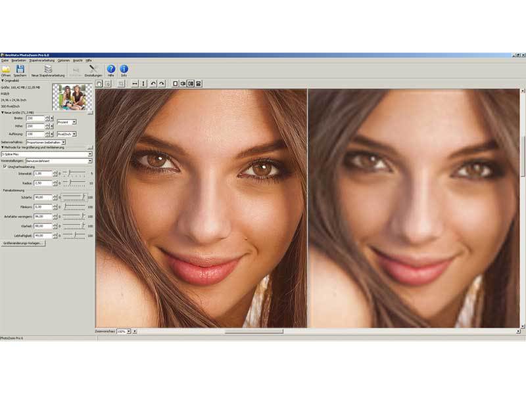Click the Intensität value field
Screen dimensions: 526x394
[43, 173]
